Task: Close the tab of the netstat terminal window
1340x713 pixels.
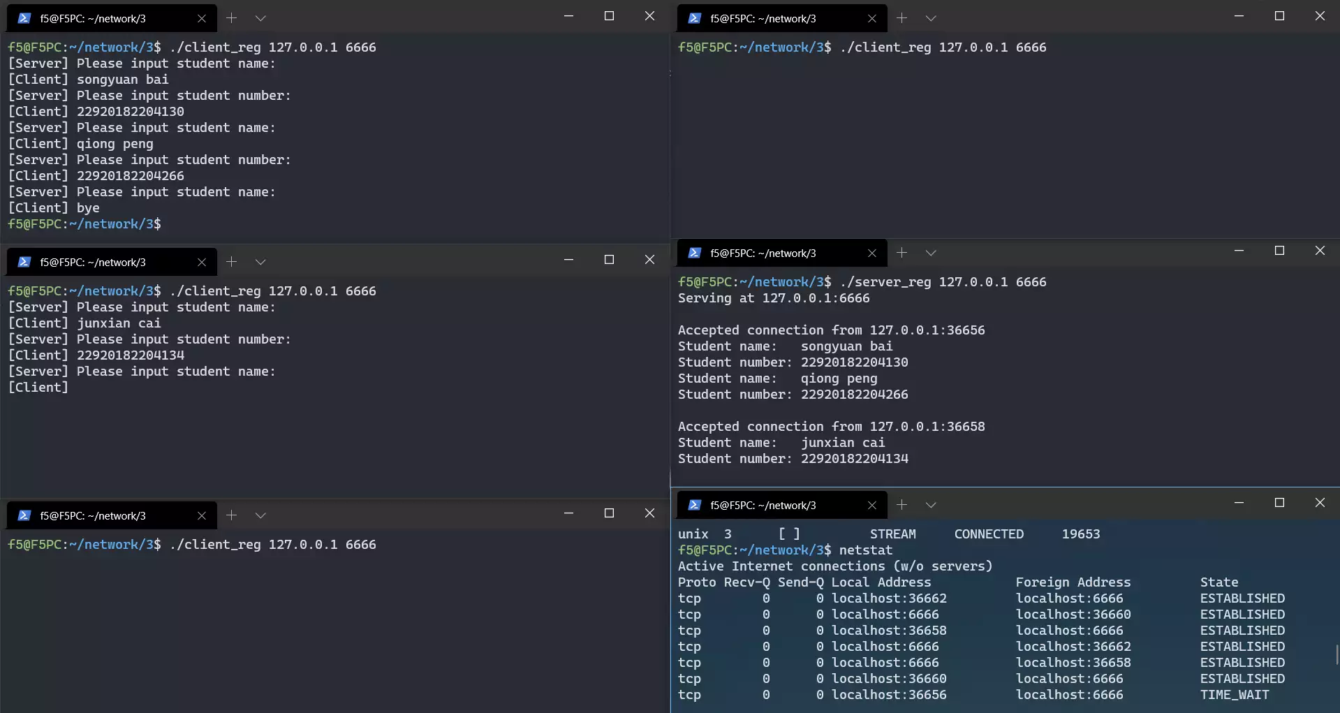Action: point(872,505)
